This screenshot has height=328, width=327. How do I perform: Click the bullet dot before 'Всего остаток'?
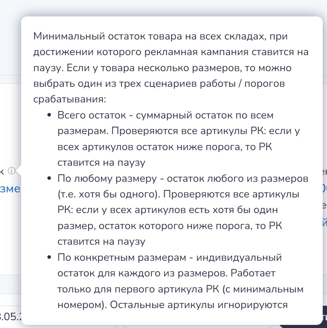[x=49, y=116]
